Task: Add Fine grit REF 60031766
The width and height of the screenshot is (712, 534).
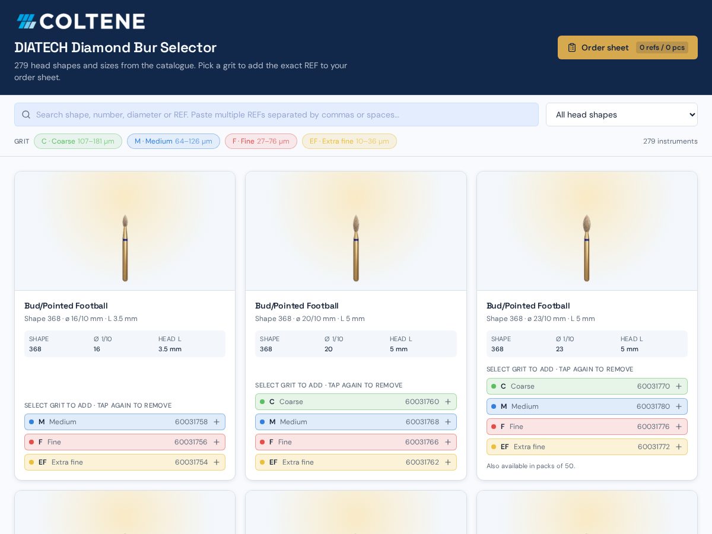Action: click(x=356, y=442)
